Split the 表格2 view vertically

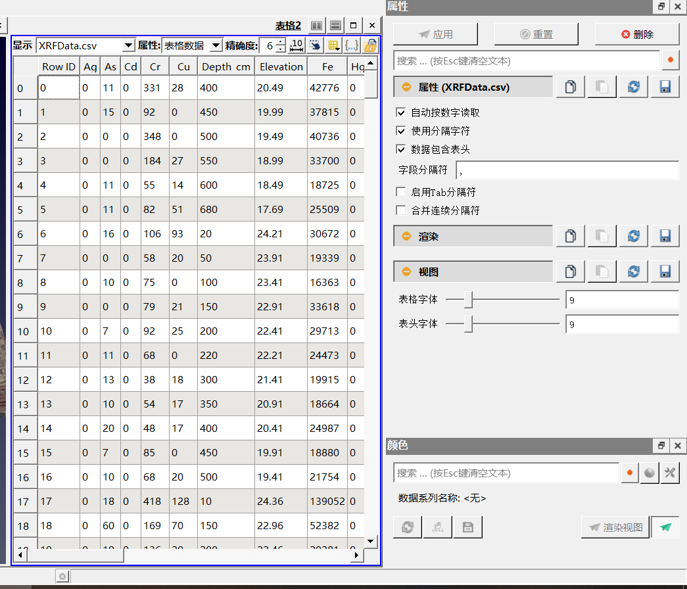click(335, 26)
